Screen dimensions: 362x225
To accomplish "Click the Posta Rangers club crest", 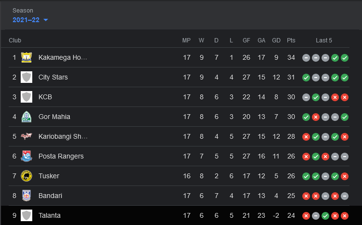I will 26,156.
